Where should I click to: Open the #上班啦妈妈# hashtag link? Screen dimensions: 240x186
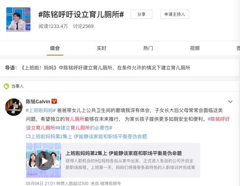point(41,110)
